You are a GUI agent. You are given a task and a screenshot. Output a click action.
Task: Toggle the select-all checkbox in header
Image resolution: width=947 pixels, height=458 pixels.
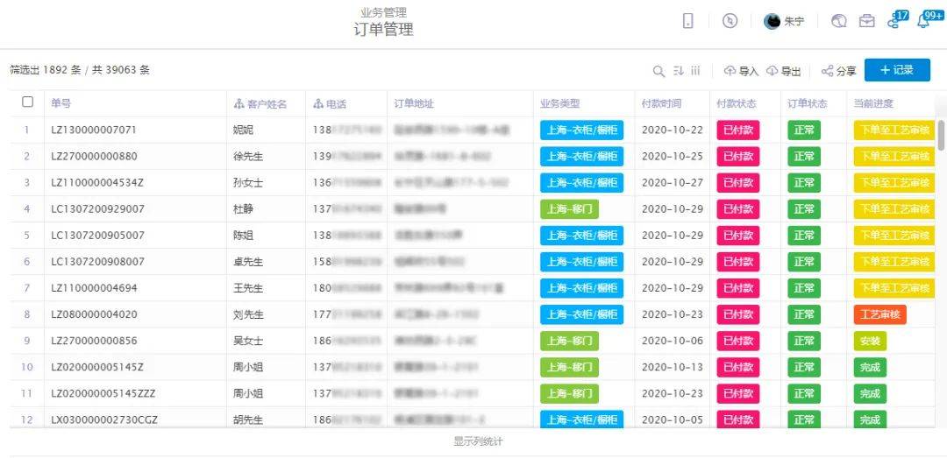[x=27, y=102]
